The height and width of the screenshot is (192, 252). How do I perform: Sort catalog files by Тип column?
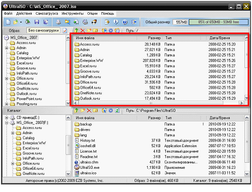182,118
